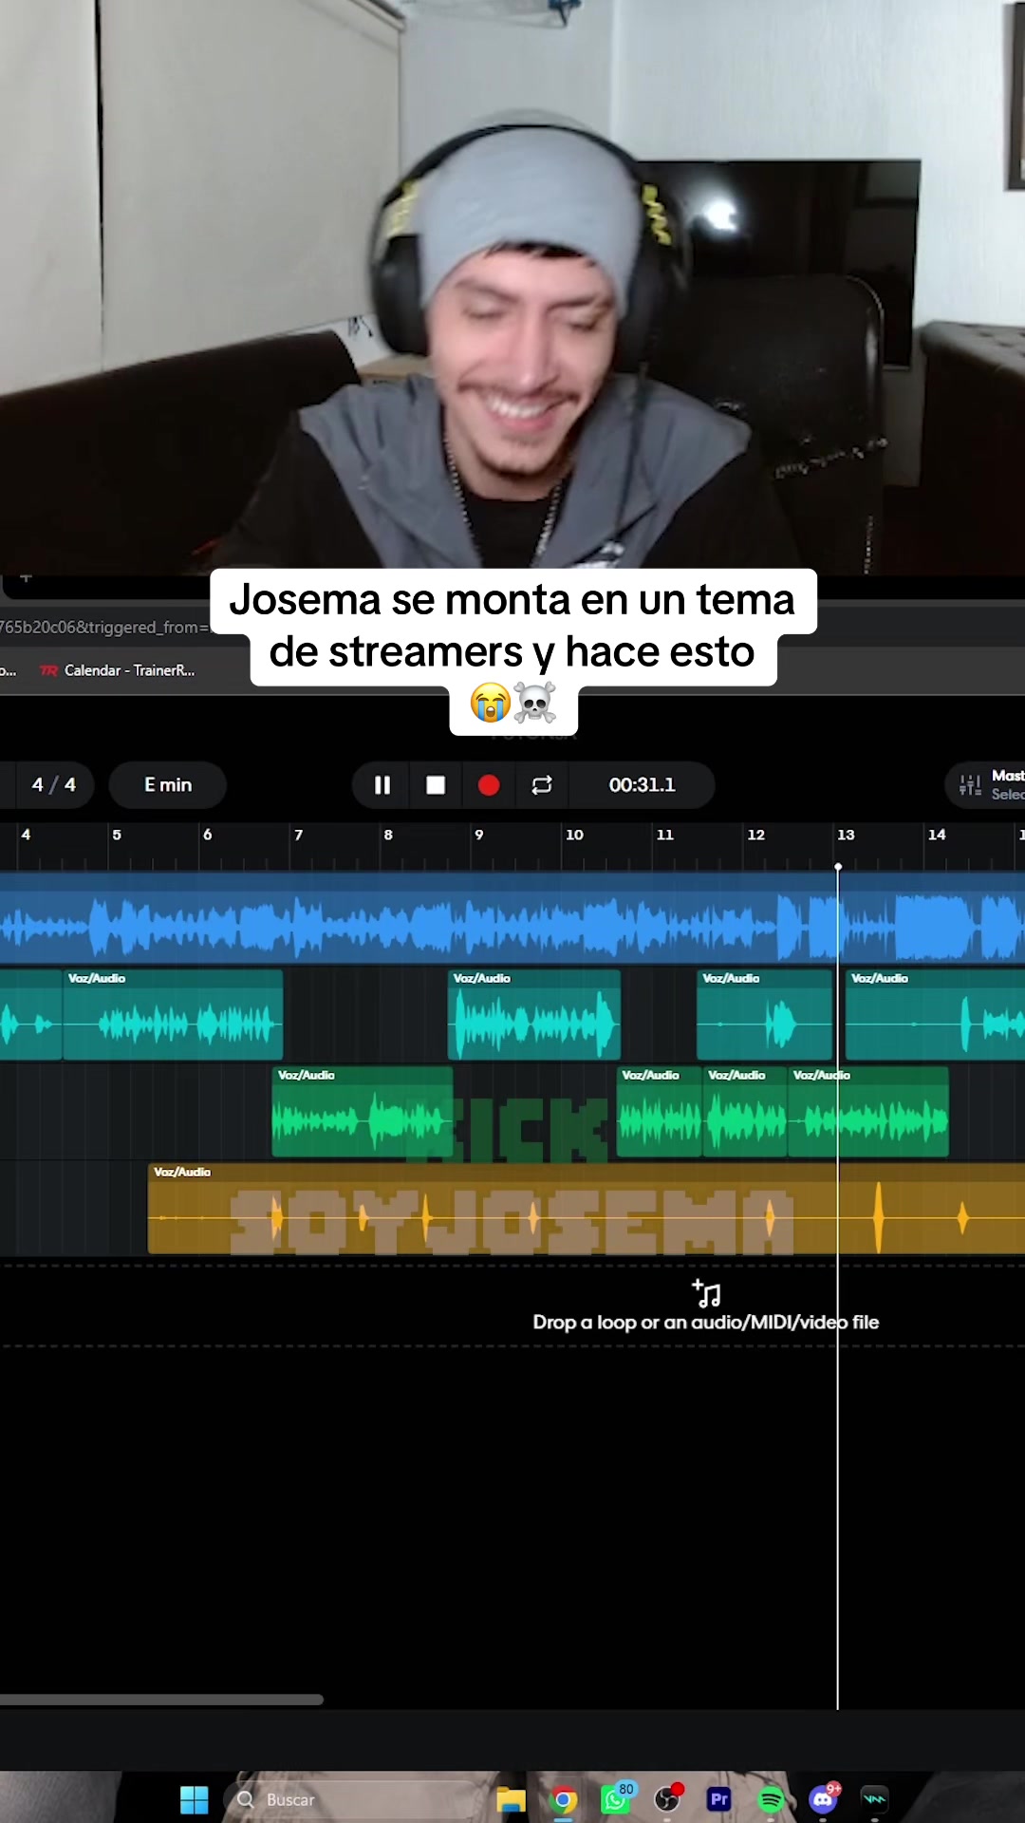1025x1823 pixels.
Task: Select the green Voz/Audio clip starting at bar 7
Action: (x=363, y=1111)
